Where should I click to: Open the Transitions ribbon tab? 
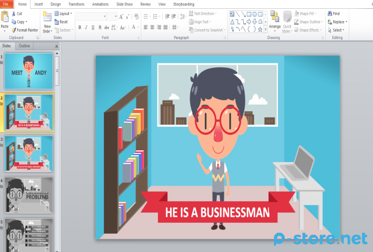[x=76, y=4]
